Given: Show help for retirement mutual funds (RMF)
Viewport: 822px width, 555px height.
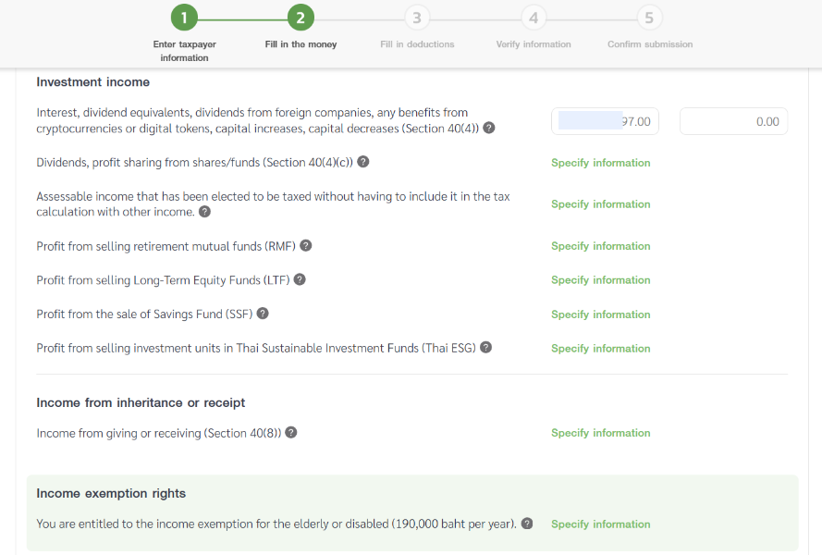Looking at the screenshot, I should [x=306, y=246].
